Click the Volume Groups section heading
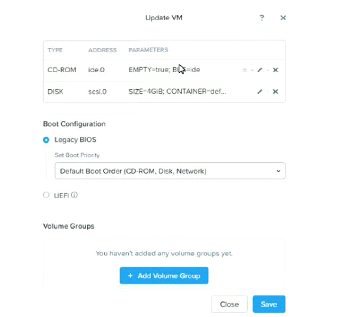This screenshot has height=317, width=337. tap(69, 226)
